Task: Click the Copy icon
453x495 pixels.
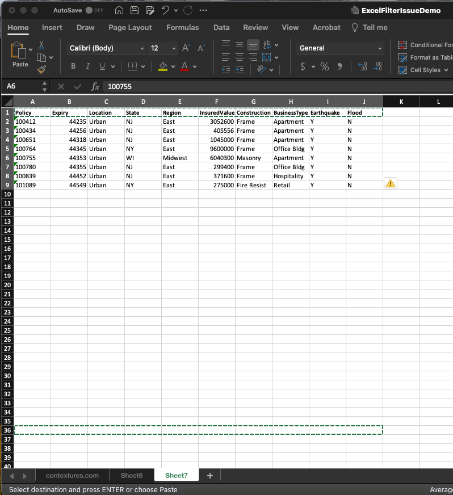Action: tap(41, 57)
